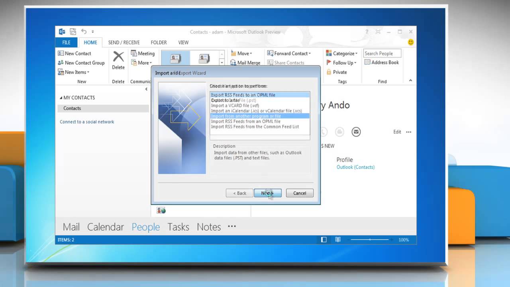The height and width of the screenshot is (287, 510).
Task: Click Connect to a social network link
Action: [87, 122]
